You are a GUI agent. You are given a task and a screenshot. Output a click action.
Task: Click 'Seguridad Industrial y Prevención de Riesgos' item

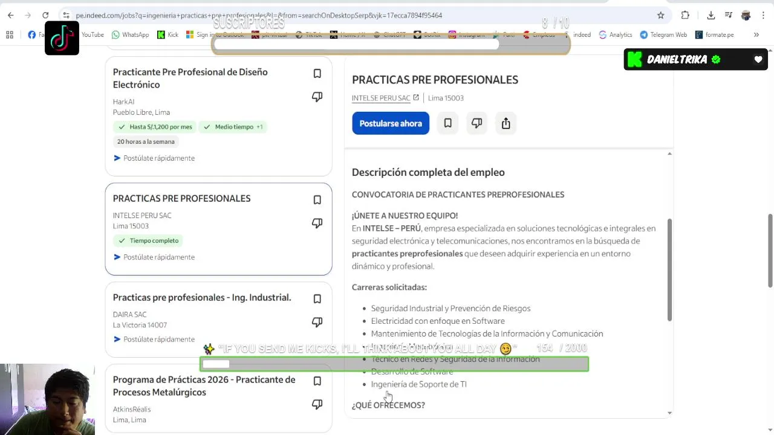pyautogui.click(x=450, y=308)
